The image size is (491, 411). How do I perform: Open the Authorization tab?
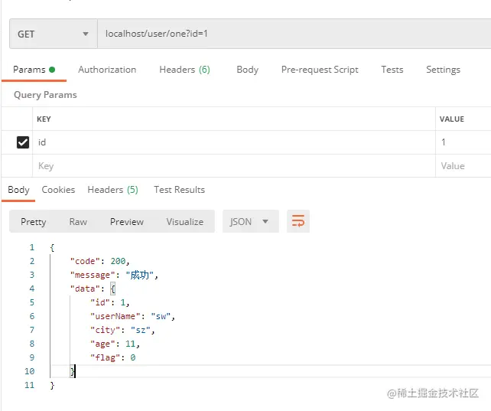pos(107,70)
